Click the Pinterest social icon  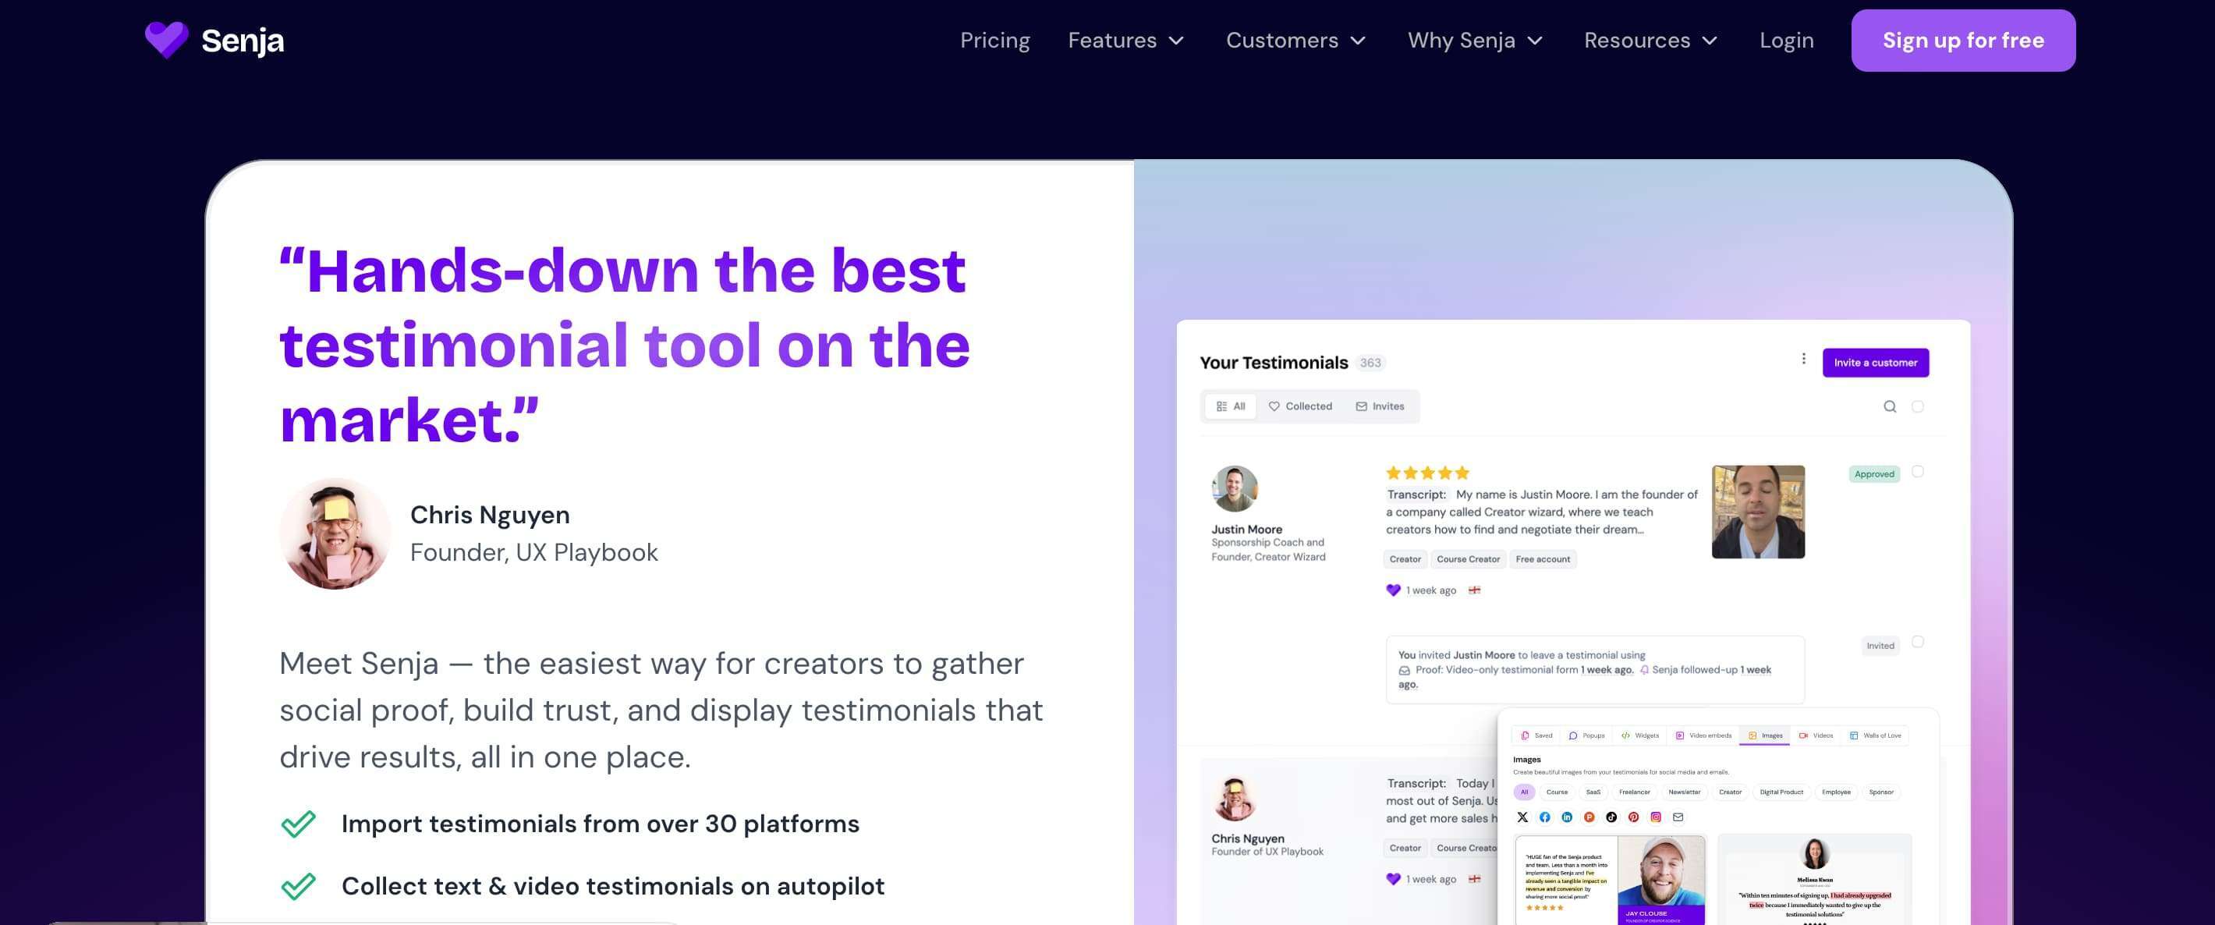click(x=1633, y=817)
